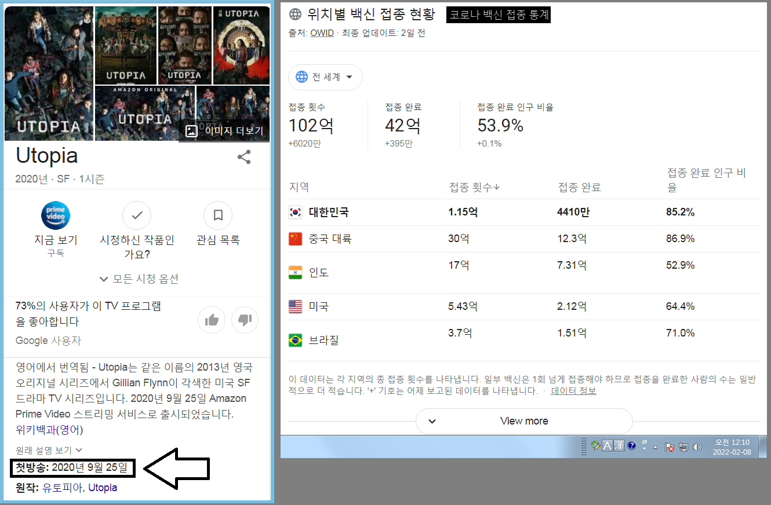
Task: Toggle the 漢 Hanja conversion button
Action: (x=619, y=446)
